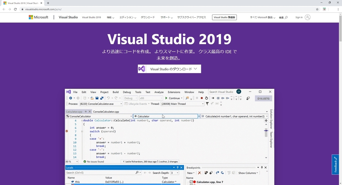Screen dimensions: 342x185
Task: Toggle the breakpoint glyph on line 7
Action: 67,131
